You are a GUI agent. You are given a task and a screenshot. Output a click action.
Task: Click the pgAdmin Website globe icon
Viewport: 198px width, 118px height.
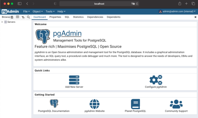[x=94, y=104]
